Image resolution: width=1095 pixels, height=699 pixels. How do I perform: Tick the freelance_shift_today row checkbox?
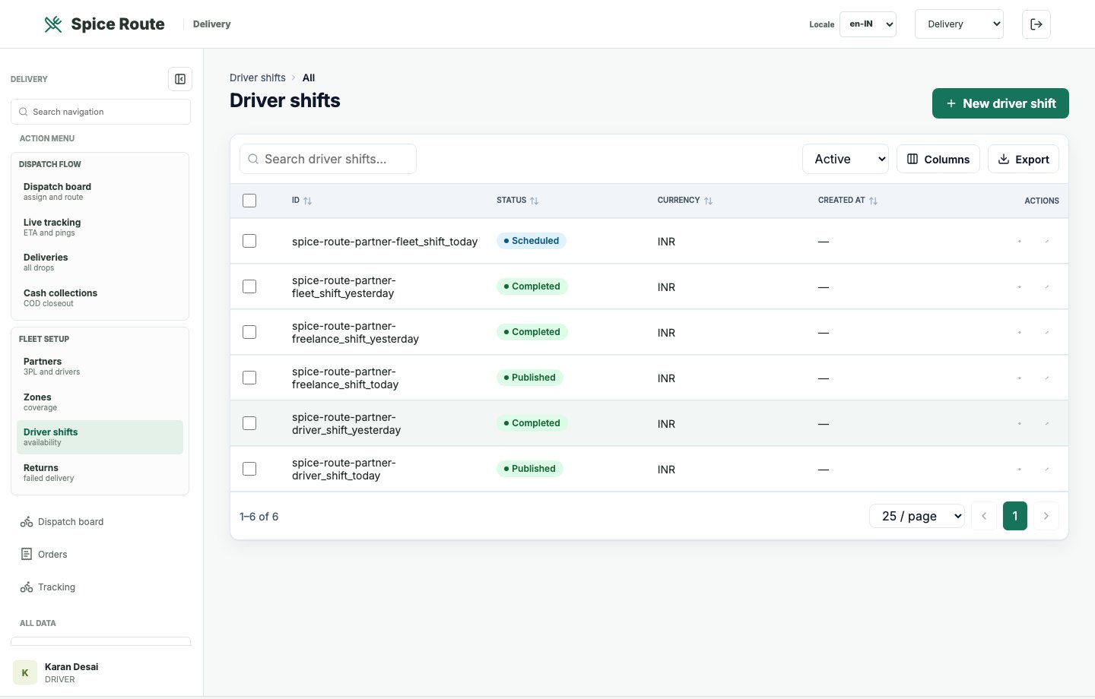[x=249, y=378]
